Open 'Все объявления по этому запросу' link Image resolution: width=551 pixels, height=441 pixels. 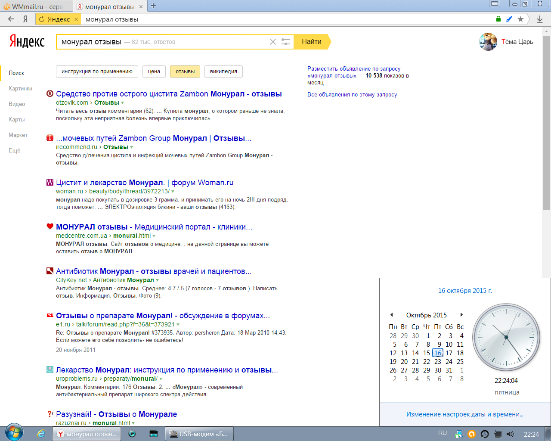tap(352, 94)
